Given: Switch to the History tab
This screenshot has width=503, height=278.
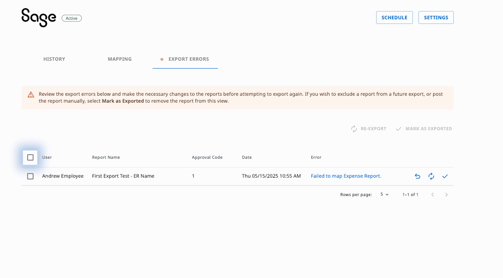Looking at the screenshot, I should tap(54, 59).
